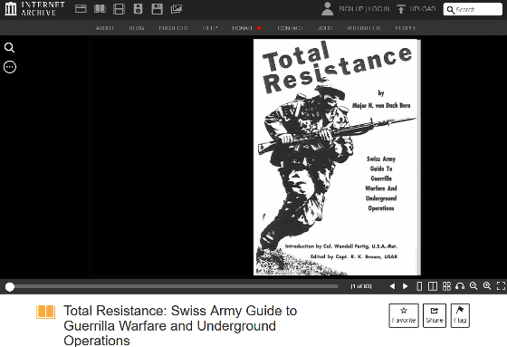Switch to two-page view
This screenshot has width=507, height=347.
[x=433, y=286]
